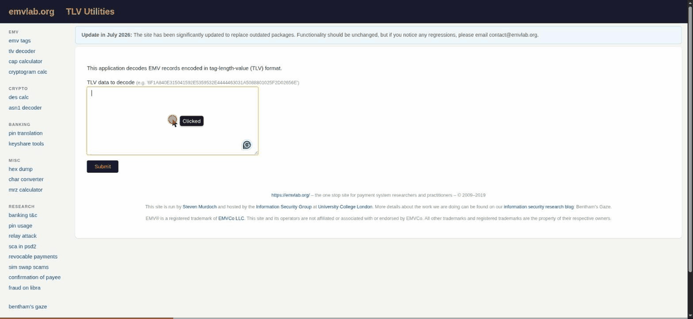This screenshot has width=693, height=319.
Task: Visit bentham's gaze sidebar link
Action: (x=28, y=307)
